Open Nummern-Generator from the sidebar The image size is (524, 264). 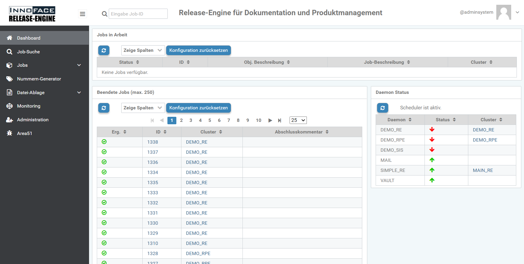point(39,79)
